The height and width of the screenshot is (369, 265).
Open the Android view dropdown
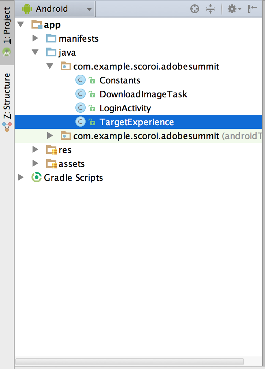[x=58, y=9]
